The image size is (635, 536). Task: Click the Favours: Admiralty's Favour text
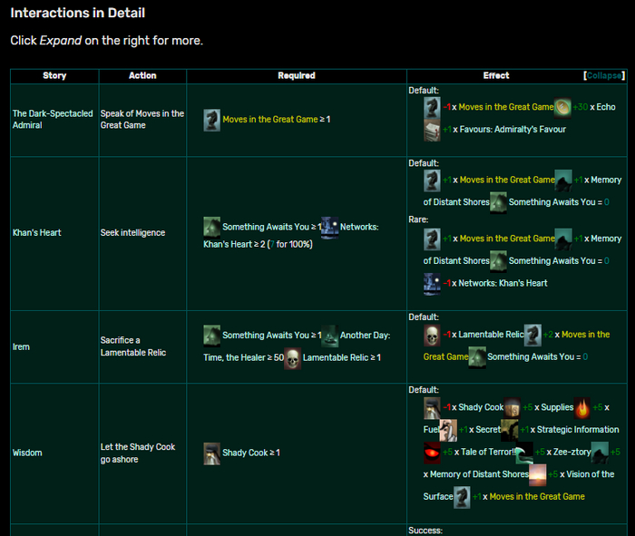(513, 130)
